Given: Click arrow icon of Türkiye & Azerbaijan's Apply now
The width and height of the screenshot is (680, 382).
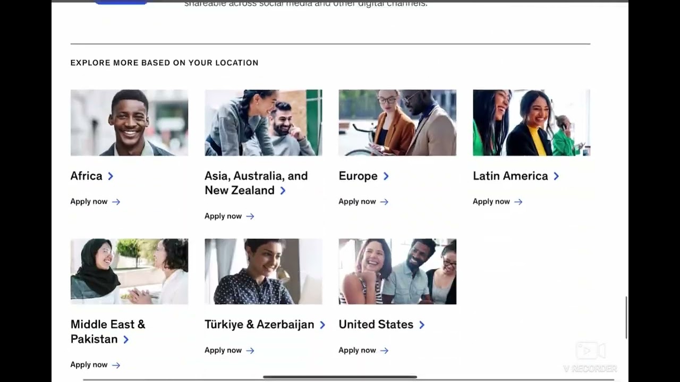Looking at the screenshot, I should [250, 350].
